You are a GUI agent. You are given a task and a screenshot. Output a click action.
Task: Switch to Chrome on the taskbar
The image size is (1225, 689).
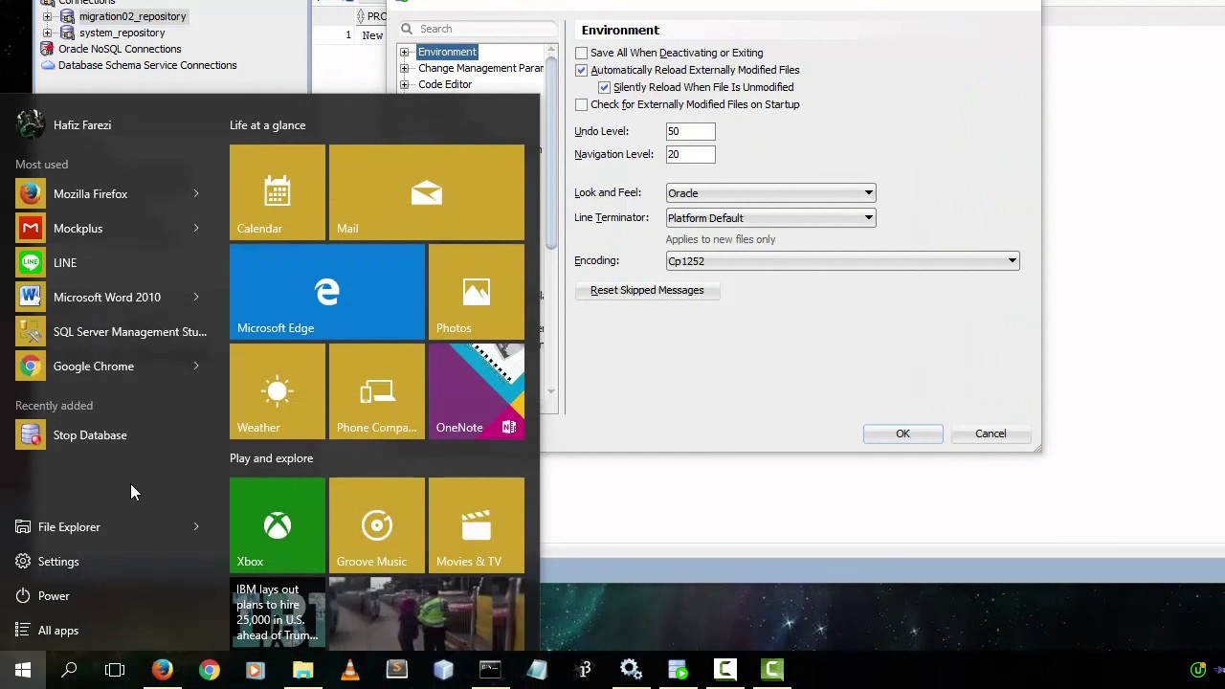pyautogui.click(x=209, y=670)
